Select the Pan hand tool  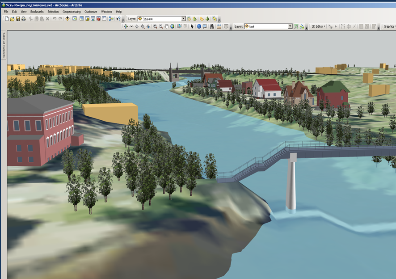click(166, 26)
